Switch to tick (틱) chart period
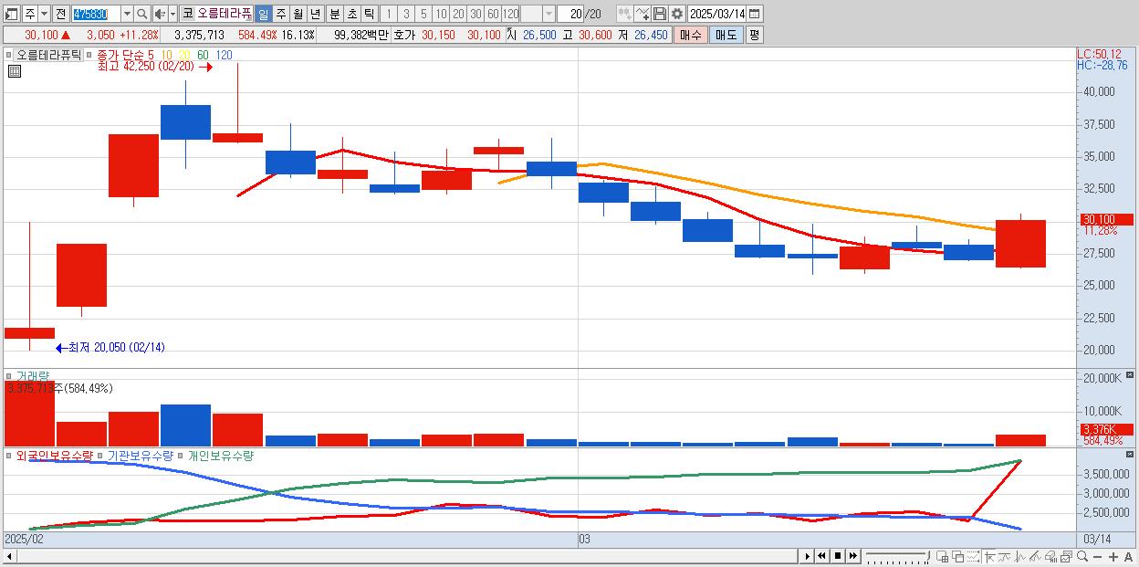The width and height of the screenshot is (1139, 567). coord(368,14)
